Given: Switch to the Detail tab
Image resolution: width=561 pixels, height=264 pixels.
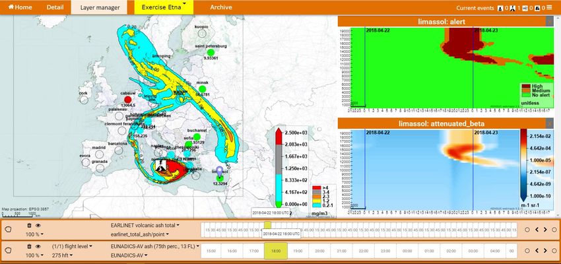Looking at the screenshot, I should (55, 7).
